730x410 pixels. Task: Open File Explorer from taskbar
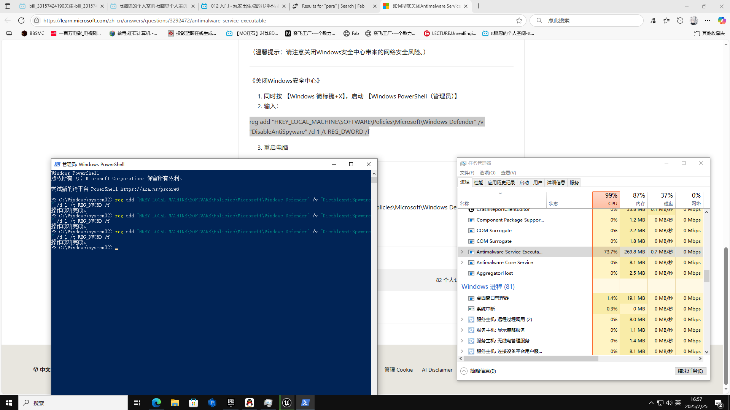(x=175, y=403)
